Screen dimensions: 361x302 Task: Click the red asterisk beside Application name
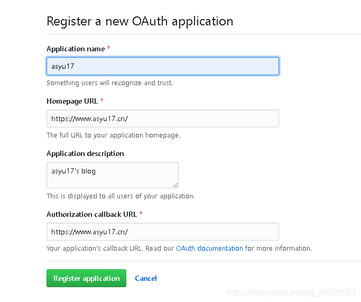tap(108, 48)
